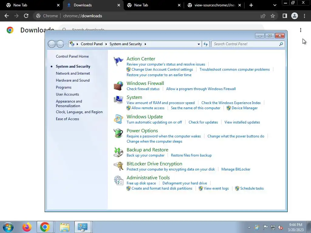Share this page from Chrome's address bar

[263, 16]
